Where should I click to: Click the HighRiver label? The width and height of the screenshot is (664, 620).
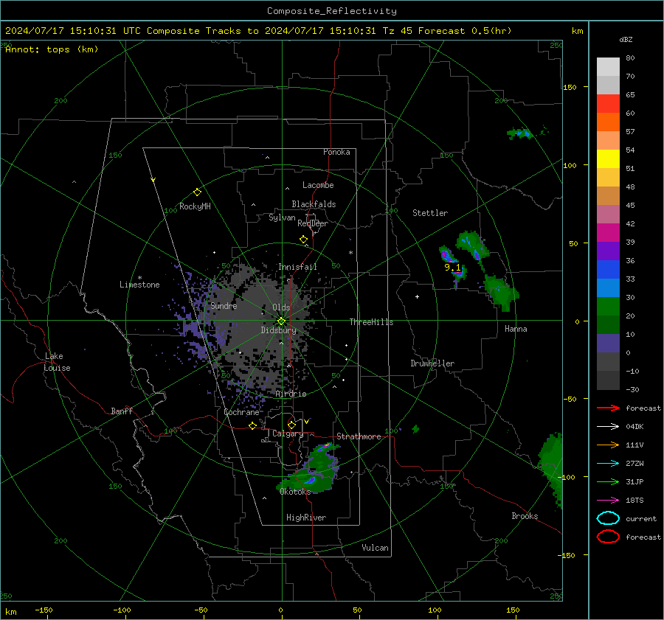click(x=306, y=518)
